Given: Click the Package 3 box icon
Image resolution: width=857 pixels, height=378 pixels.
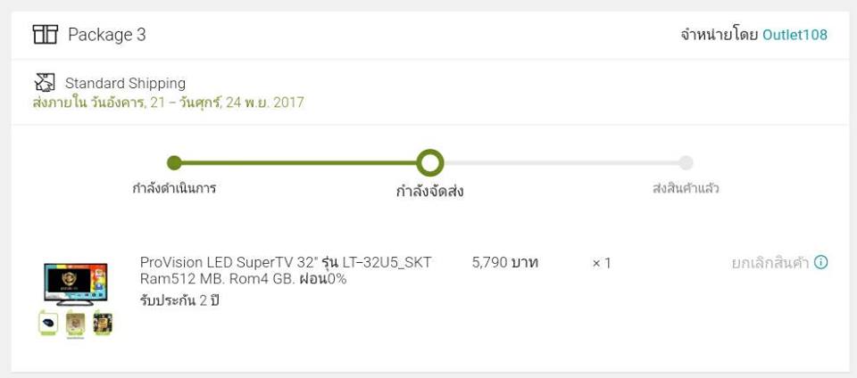Looking at the screenshot, I should click(45, 35).
